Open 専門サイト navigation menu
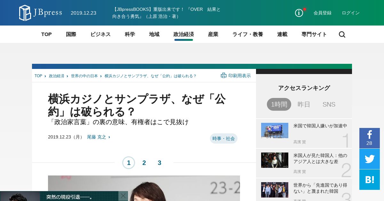Image resolution: width=384 pixels, height=201 pixels. point(314,34)
